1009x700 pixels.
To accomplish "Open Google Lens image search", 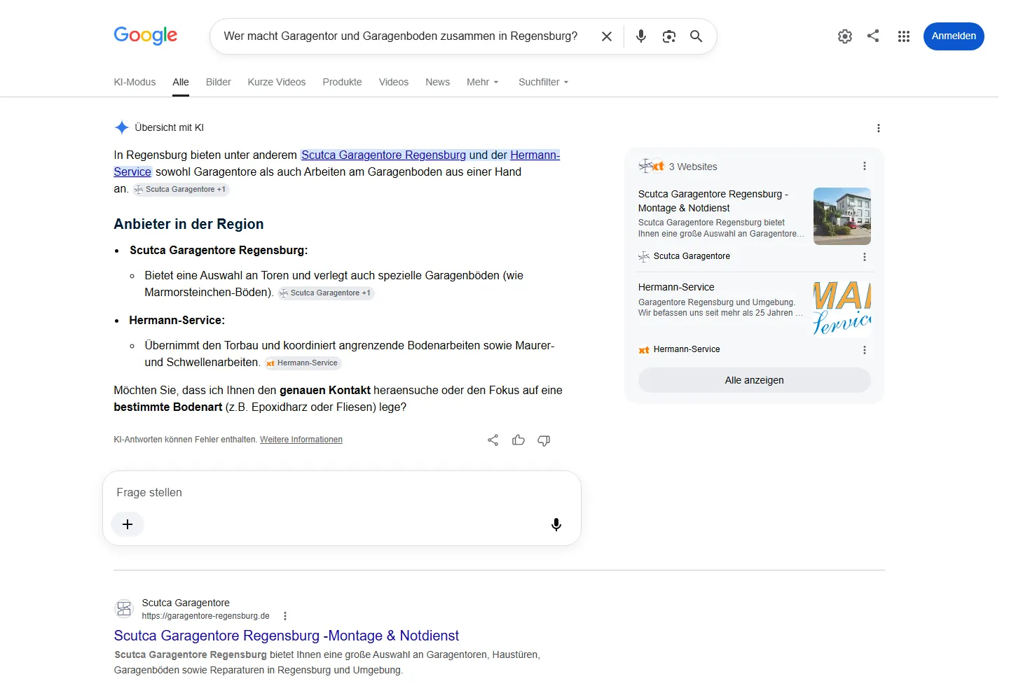I will (669, 36).
